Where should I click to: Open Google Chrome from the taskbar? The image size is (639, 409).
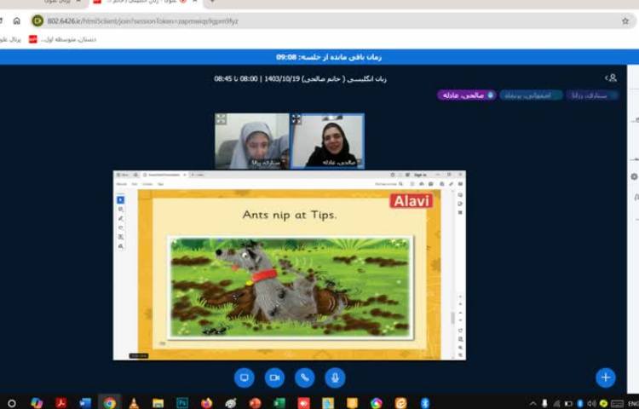[x=109, y=403]
